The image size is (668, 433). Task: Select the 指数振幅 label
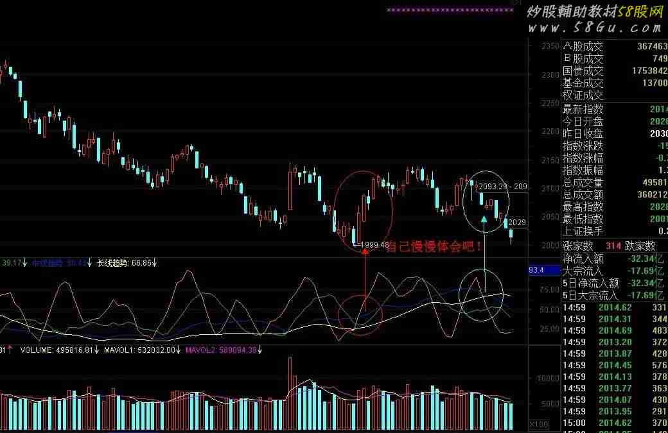[583, 171]
